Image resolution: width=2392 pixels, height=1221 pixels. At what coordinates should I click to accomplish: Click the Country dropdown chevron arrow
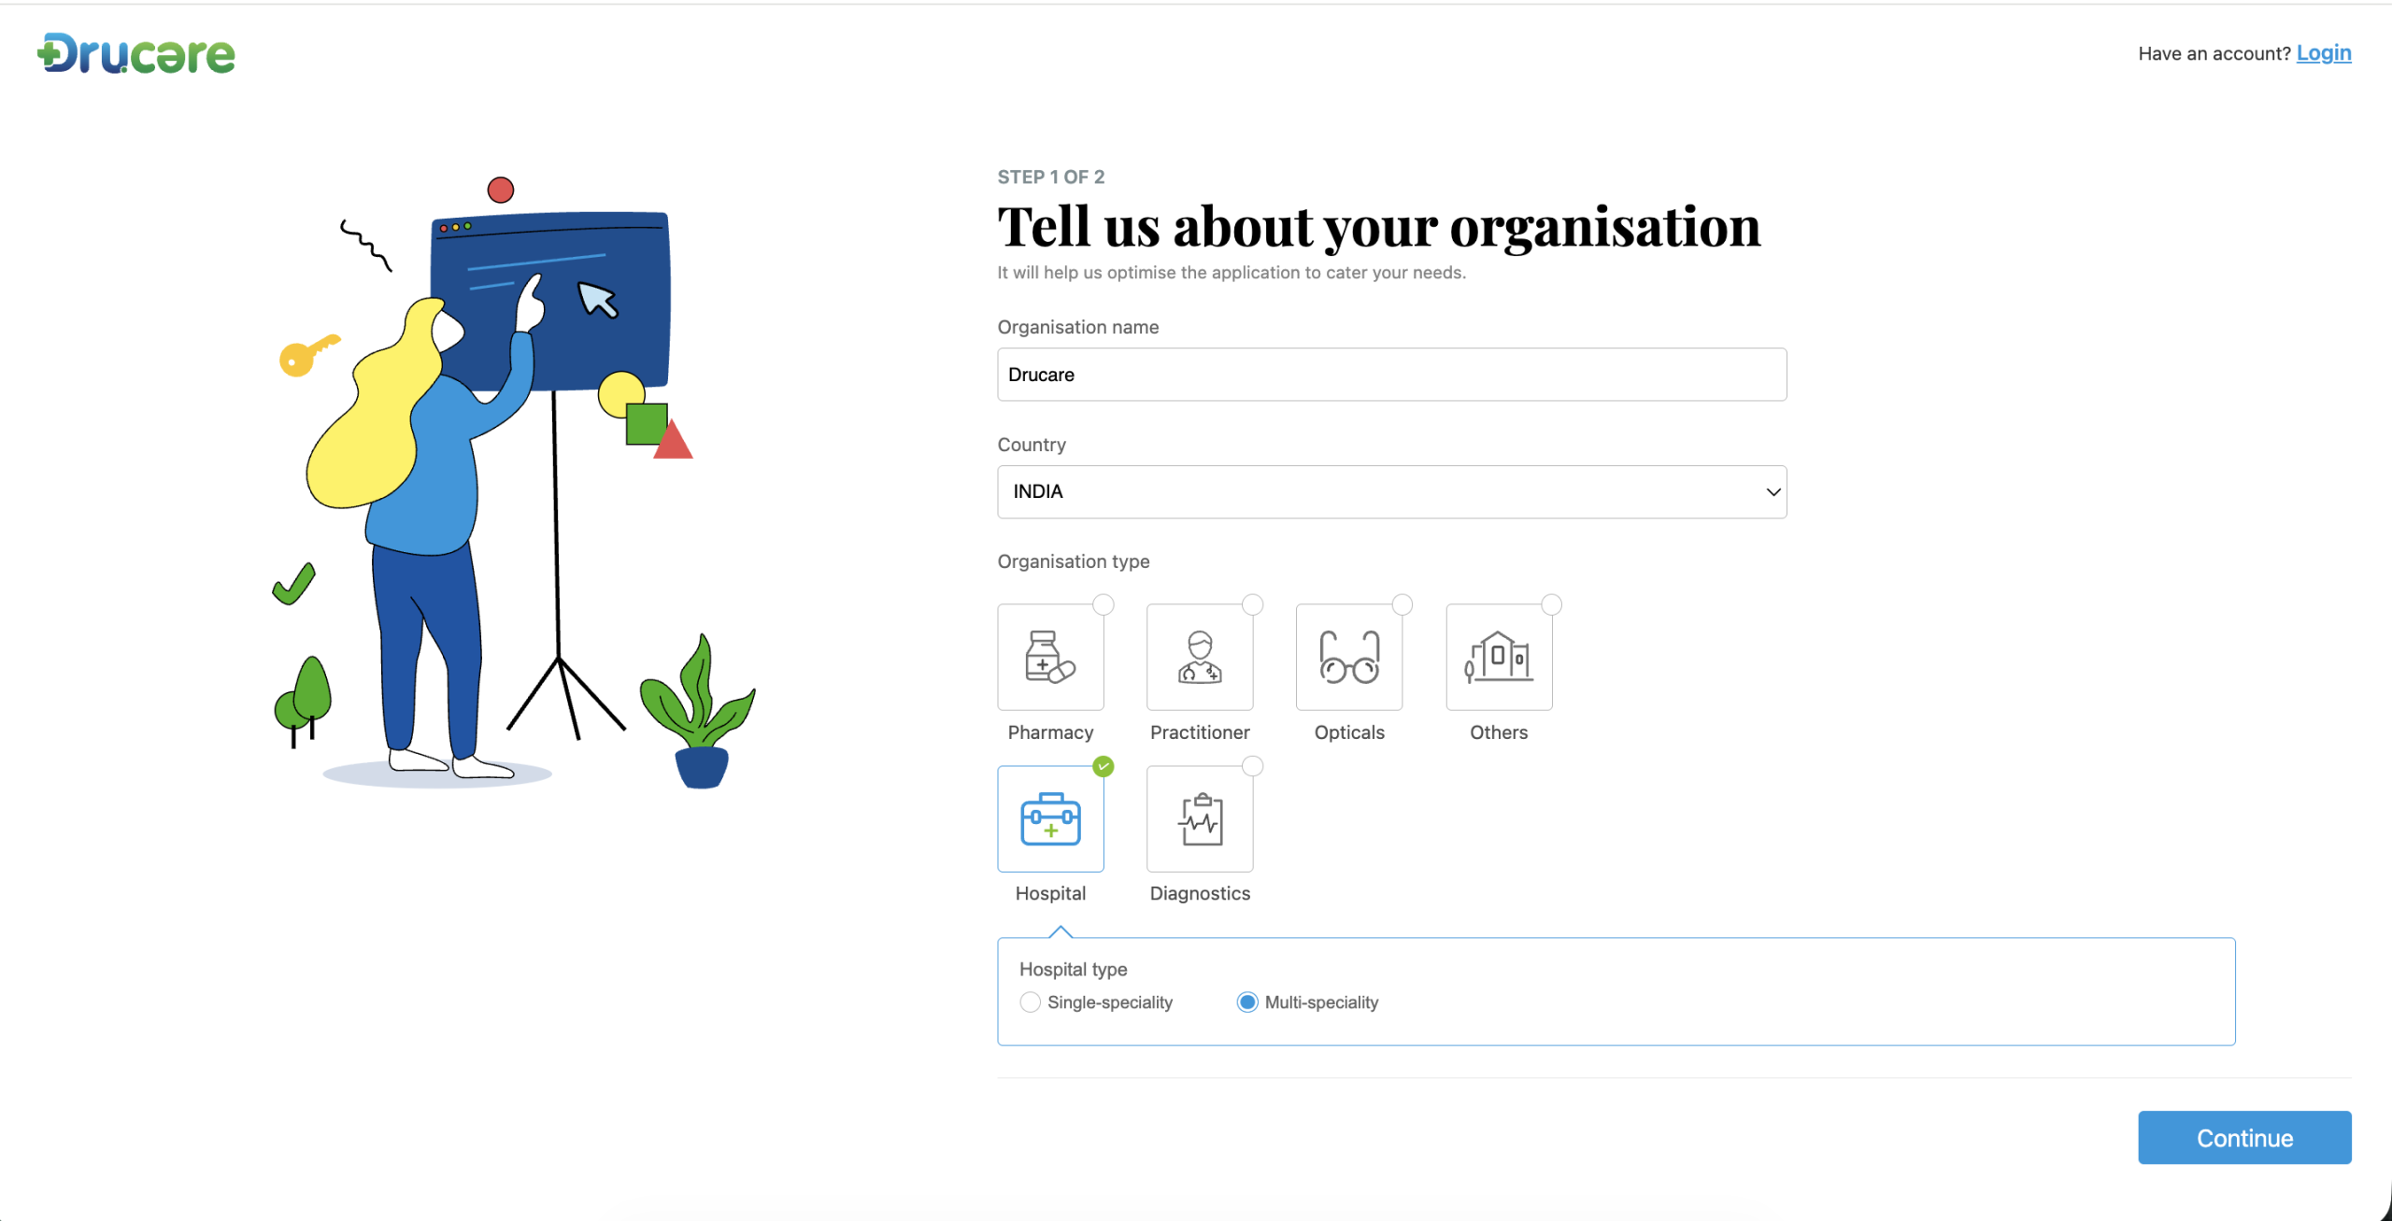pyautogui.click(x=1773, y=492)
